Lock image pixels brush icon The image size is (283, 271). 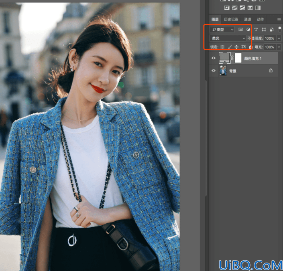pyautogui.click(x=230, y=47)
